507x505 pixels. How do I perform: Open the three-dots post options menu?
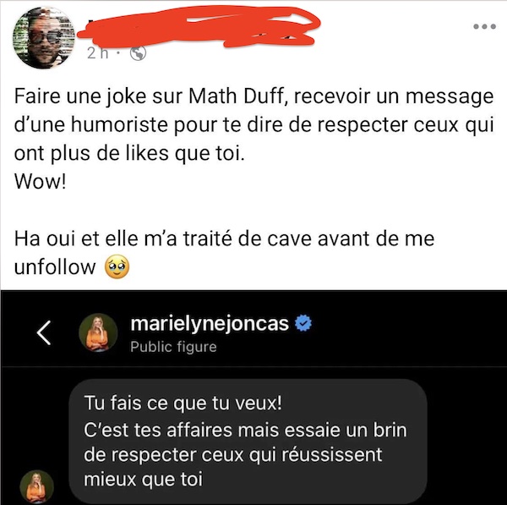pyautogui.click(x=484, y=26)
